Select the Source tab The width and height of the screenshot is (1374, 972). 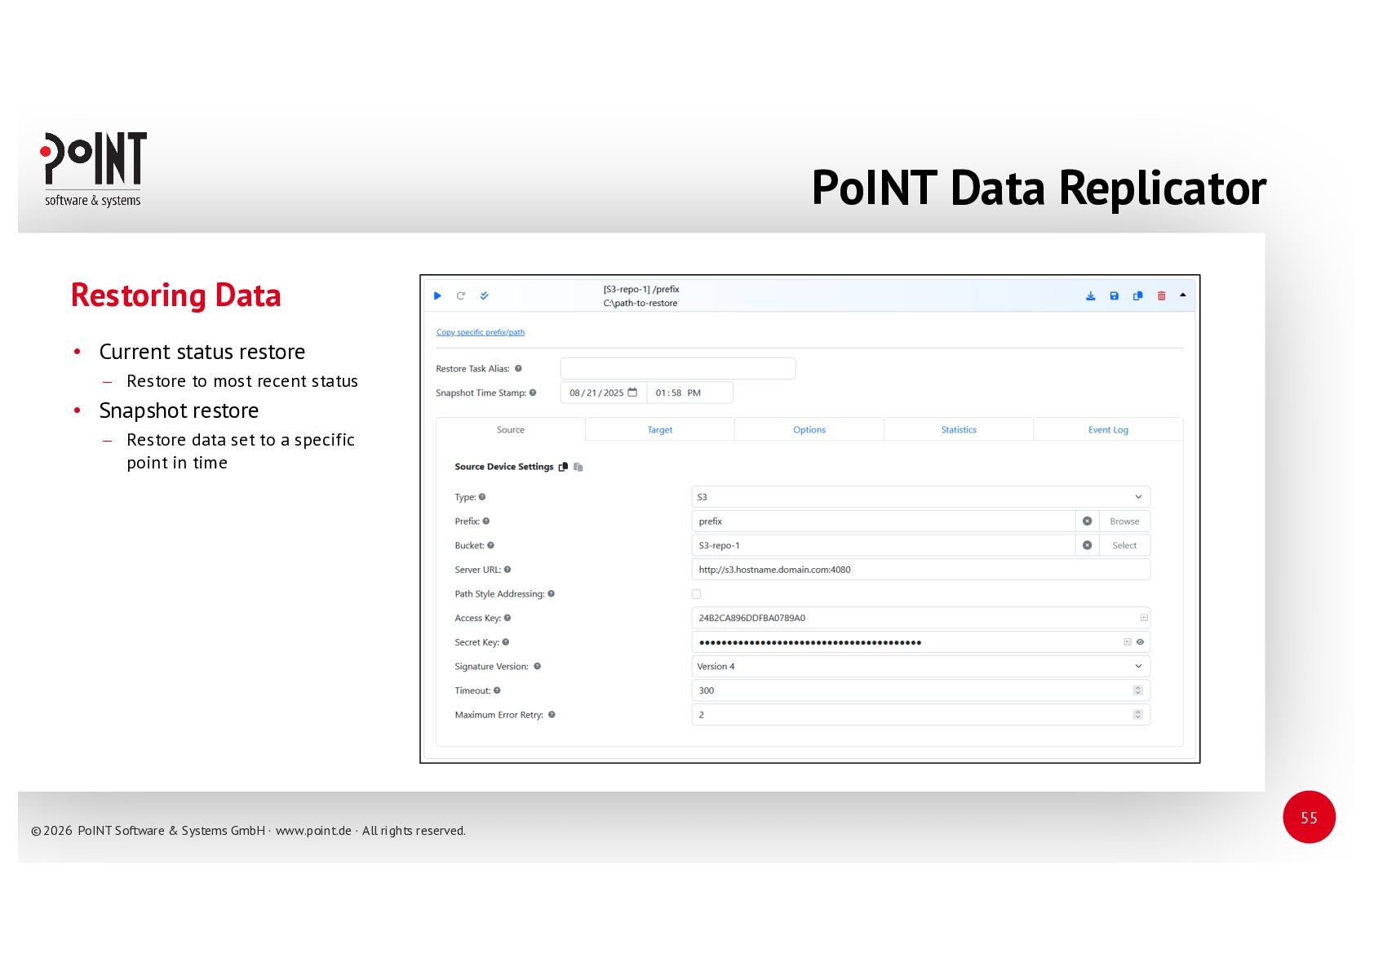[x=511, y=430]
